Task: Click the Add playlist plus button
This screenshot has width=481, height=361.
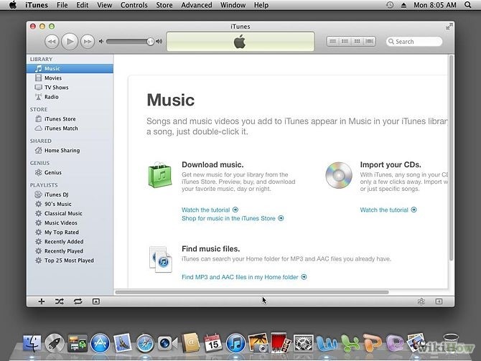Action: [x=42, y=301]
